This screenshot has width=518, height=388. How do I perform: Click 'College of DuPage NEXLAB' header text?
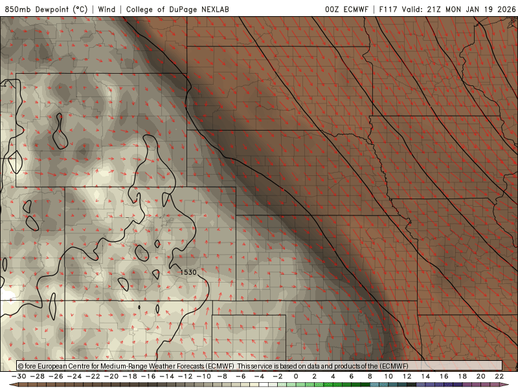pyautogui.click(x=177, y=9)
